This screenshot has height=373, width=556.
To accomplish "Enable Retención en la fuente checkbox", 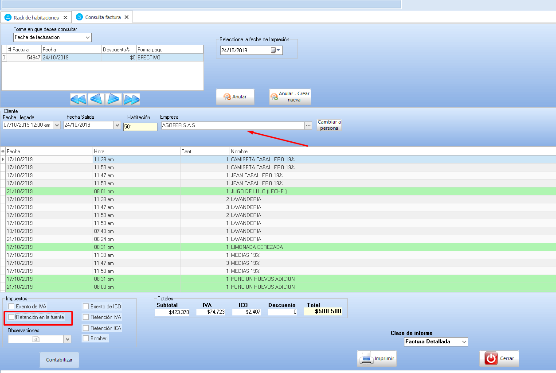I will 12,317.
